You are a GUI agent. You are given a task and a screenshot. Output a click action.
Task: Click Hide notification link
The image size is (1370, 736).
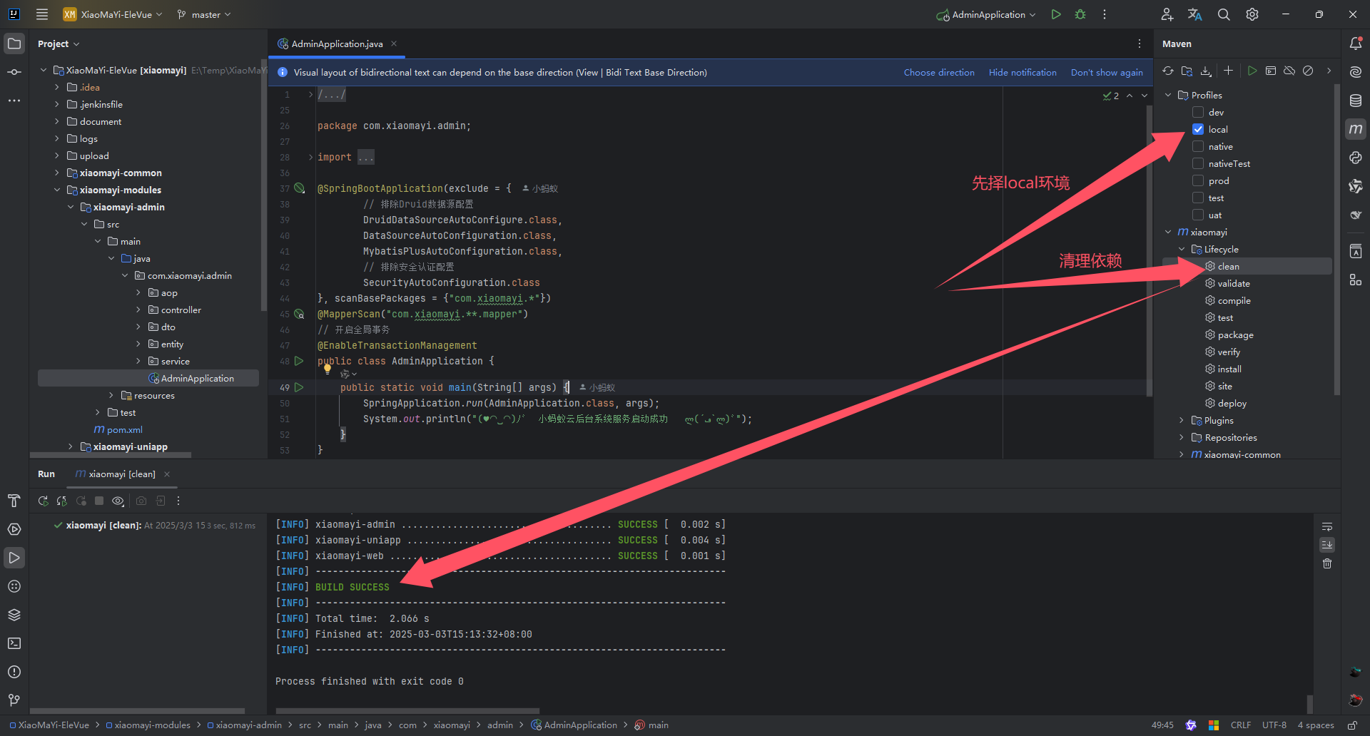(1023, 72)
